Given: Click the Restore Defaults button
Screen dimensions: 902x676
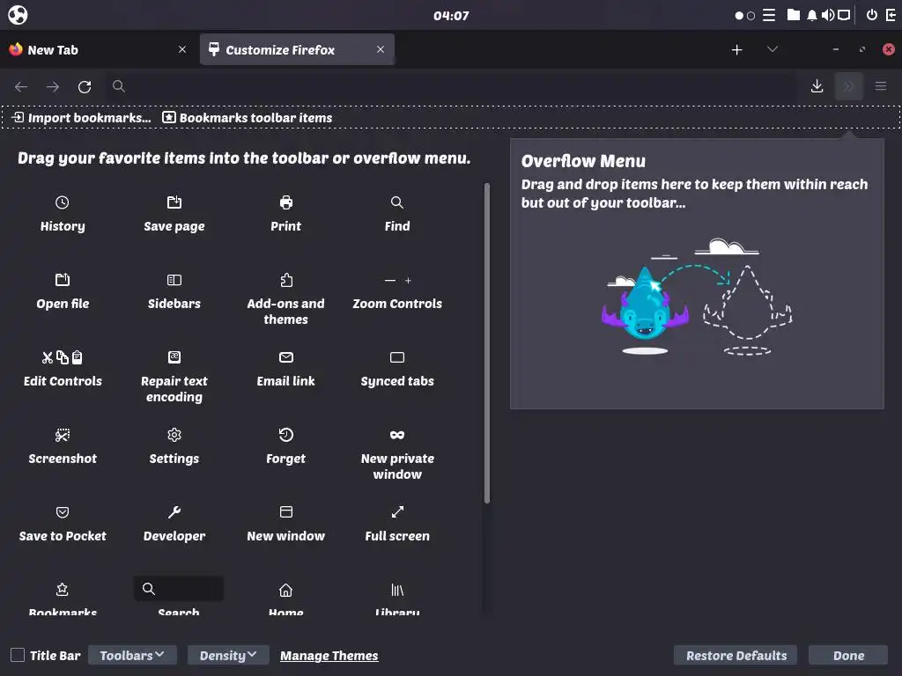Looking at the screenshot, I should pos(736,655).
